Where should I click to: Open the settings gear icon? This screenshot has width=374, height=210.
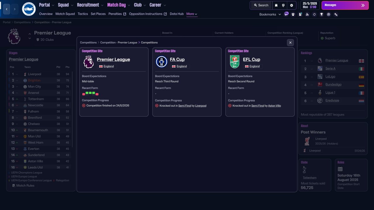coord(292,5)
